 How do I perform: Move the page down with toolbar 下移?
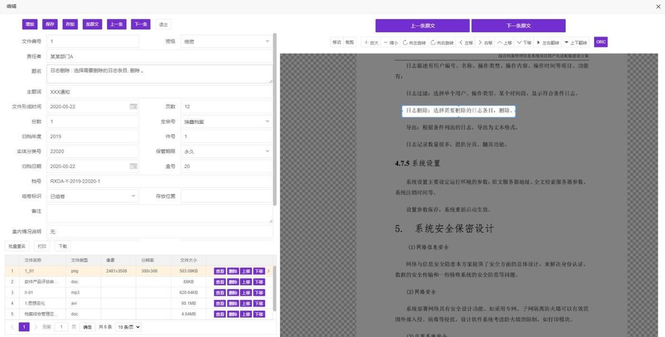click(524, 42)
